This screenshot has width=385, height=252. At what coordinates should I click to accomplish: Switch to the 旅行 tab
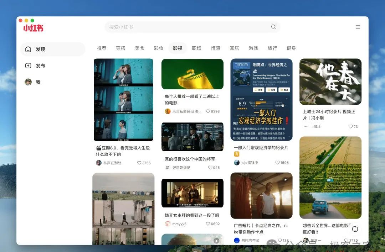click(x=272, y=48)
